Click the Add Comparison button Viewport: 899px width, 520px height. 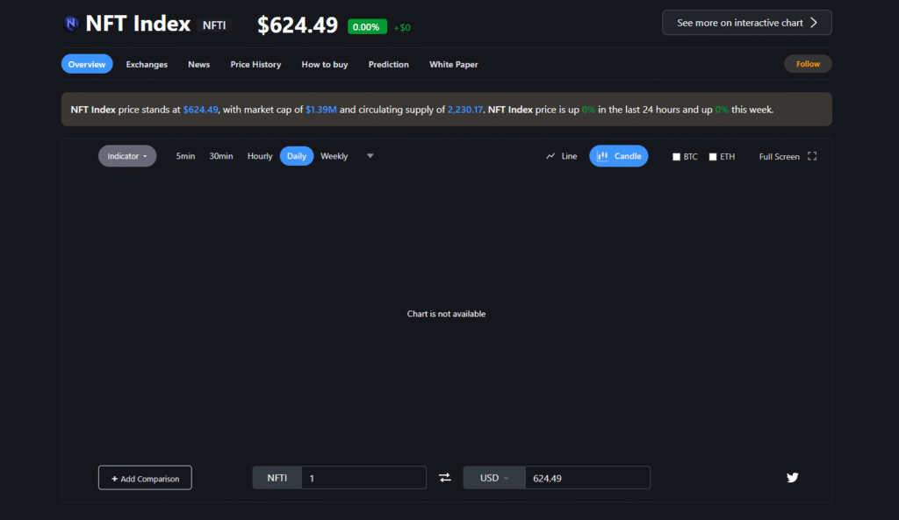point(145,478)
